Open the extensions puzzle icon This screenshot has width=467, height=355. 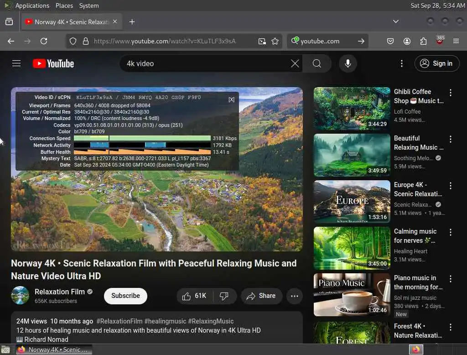coord(423,41)
